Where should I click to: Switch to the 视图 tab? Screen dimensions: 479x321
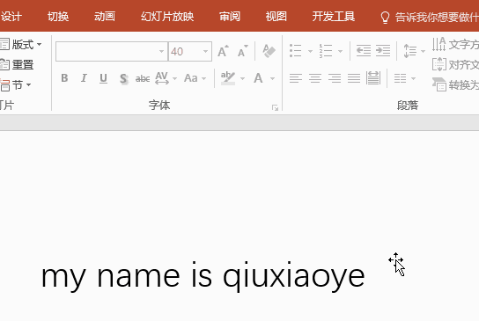pyautogui.click(x=276, y=17)
